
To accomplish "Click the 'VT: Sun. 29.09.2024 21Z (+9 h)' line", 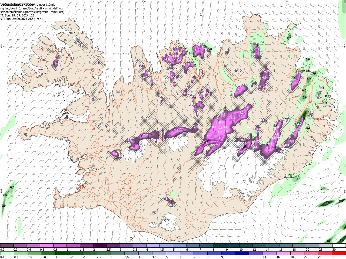I will (x=21, y=19).
